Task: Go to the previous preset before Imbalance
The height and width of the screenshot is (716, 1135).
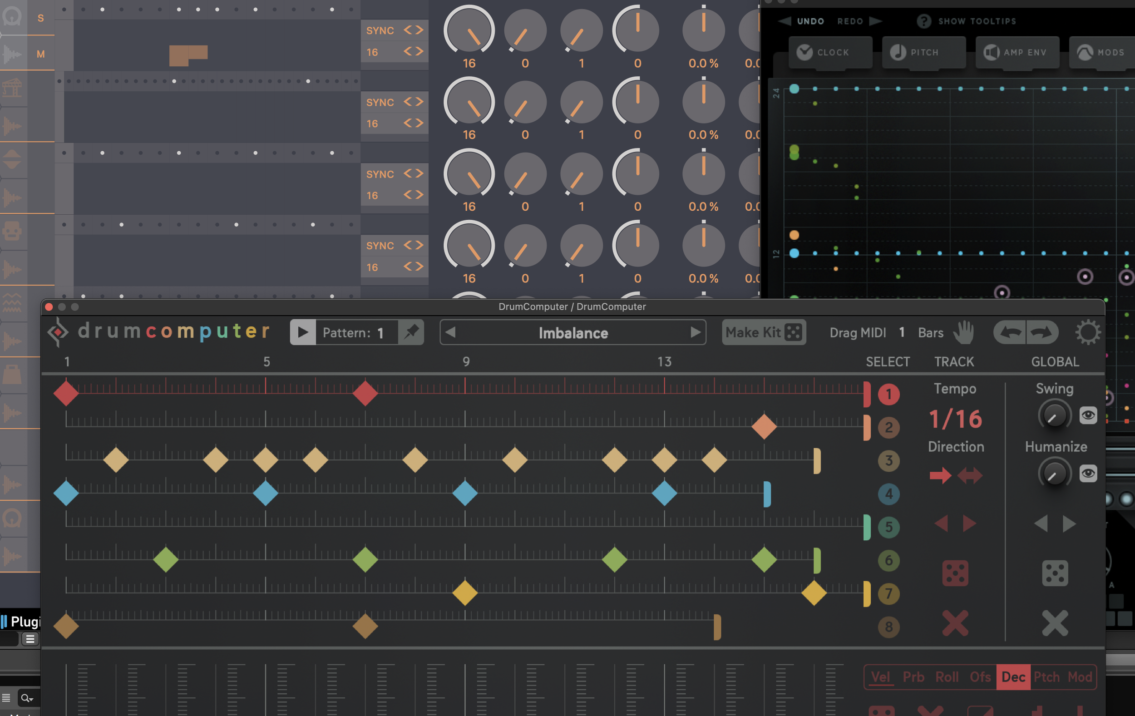Action: click(450, 332)
